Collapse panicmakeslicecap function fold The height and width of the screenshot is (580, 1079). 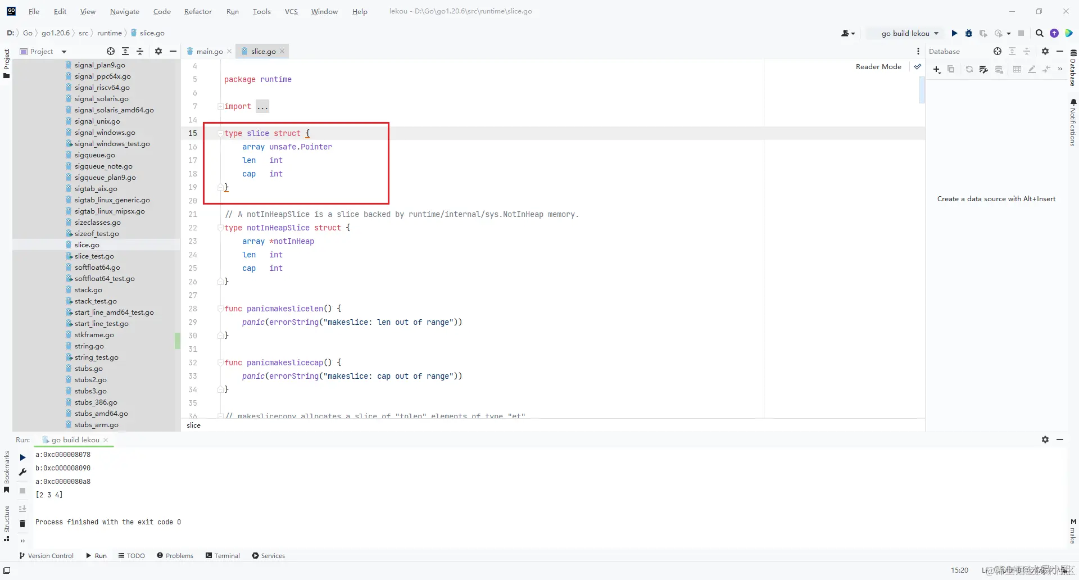(x=220, y=362)
